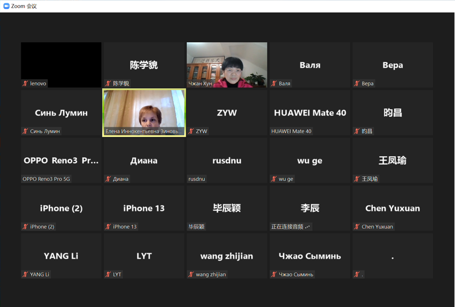The height and width of the screenshot is (307, 455).
Task: Click the YANG Li participant tile
Action: click(x=61, y=256)
